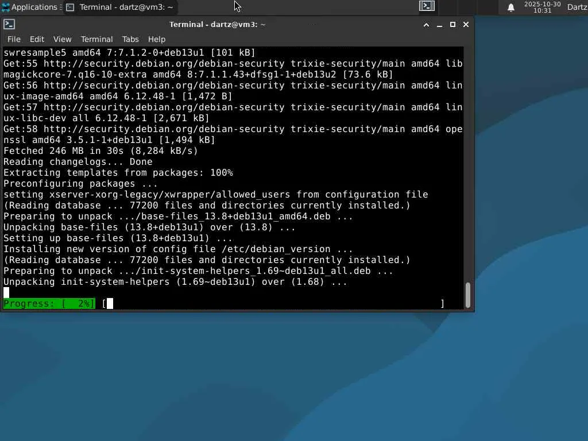Click the terminal window menu icon in title bar
The image size is (588, 441).
click(9, 24)
